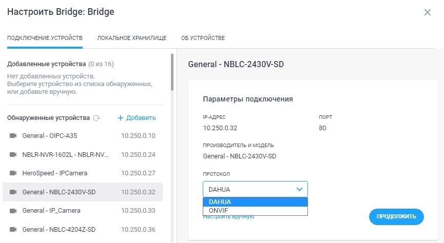Click the Добавить link text
Viewport: 444px width, 243px height.
click(x=141, y=118)
